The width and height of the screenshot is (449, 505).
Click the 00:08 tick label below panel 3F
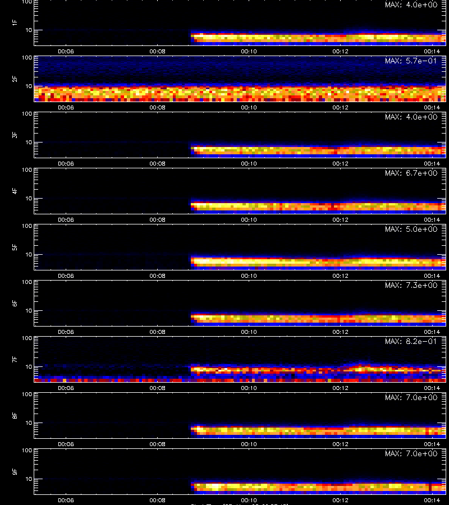[x=157, y=164]
